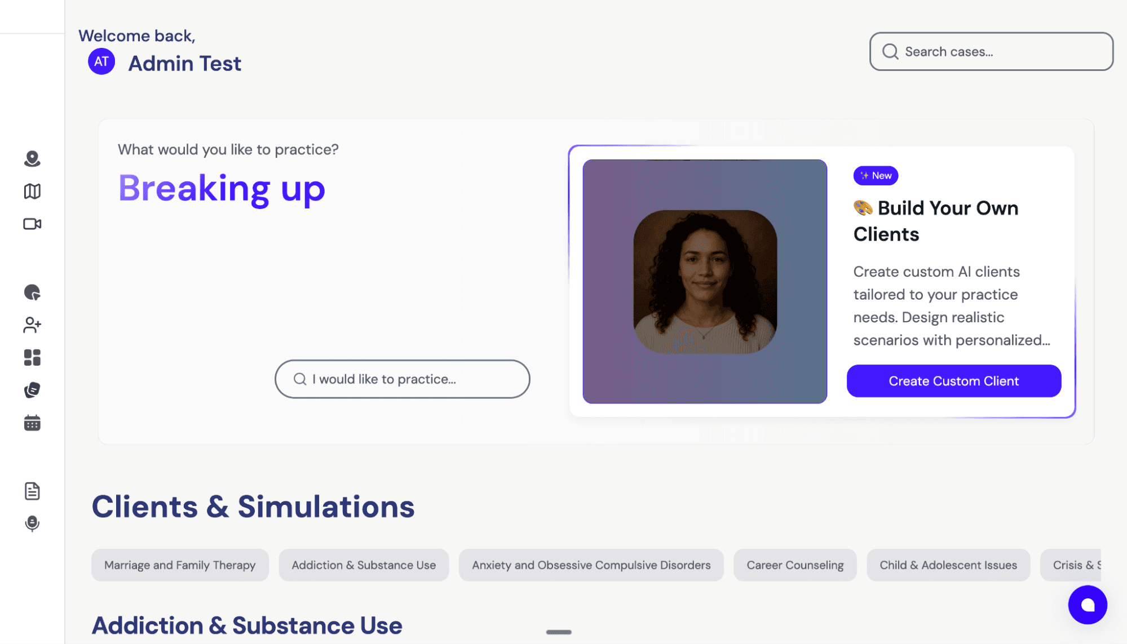The image size is (1127, 644).
Task: Click the location pin sidebar icon
Action: [x=32, y=159]
